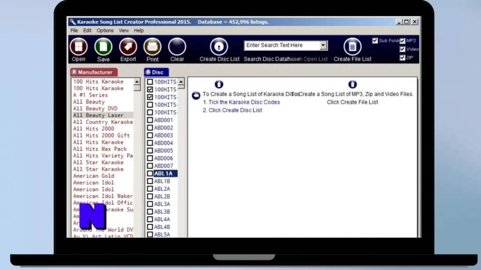
Task: Select 'All Beauty' manufacturer row
Action: coord(89,102)
